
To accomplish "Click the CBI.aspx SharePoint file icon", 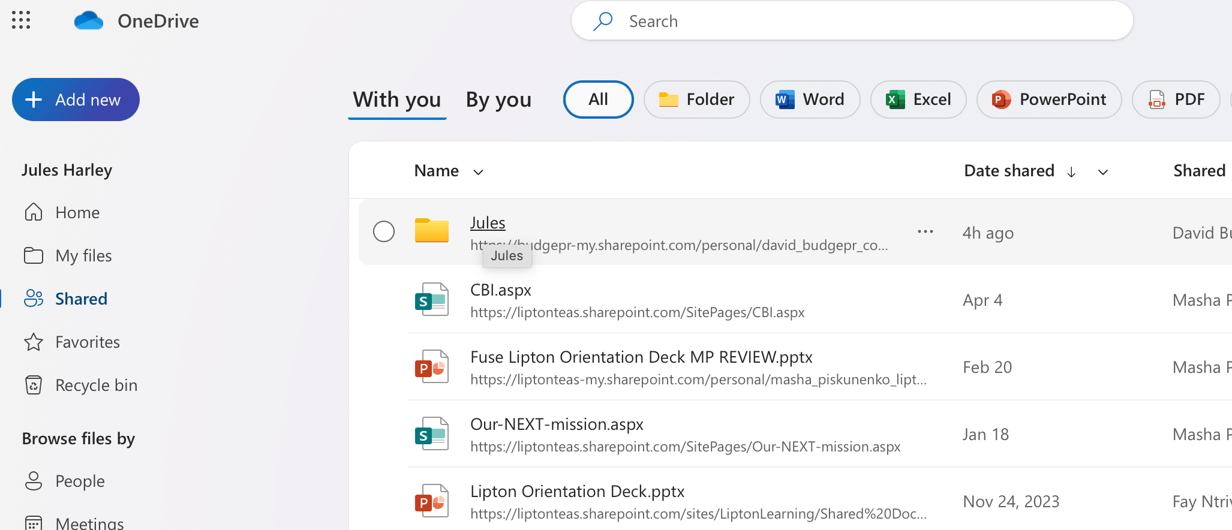I will pyautogui.click(x=431, y=299).
